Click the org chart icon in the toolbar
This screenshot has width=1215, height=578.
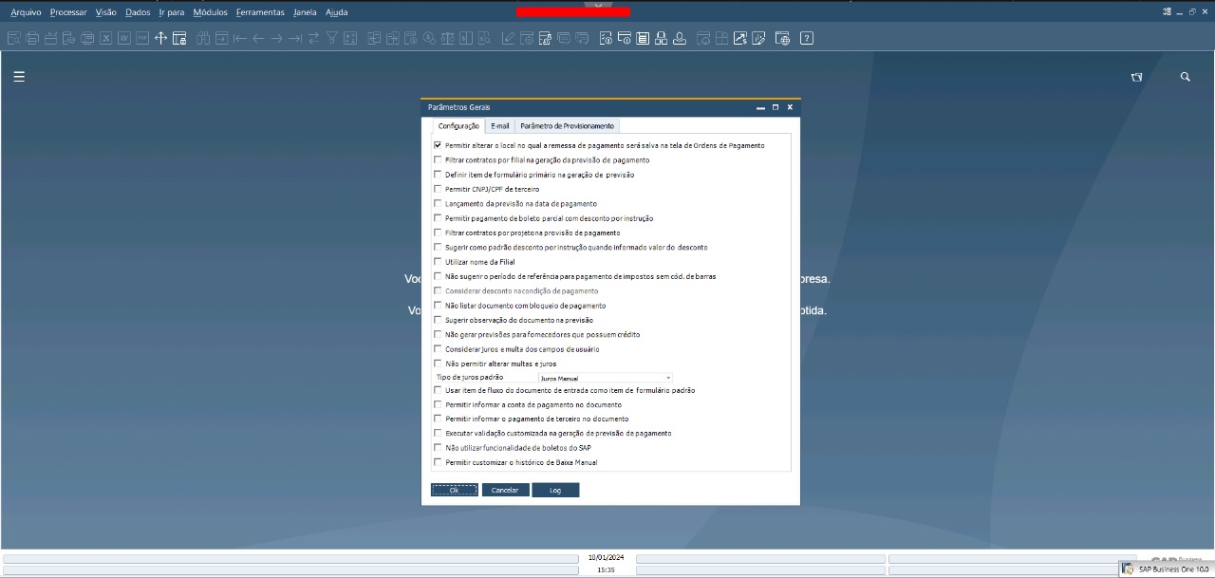tap(661, 38)
